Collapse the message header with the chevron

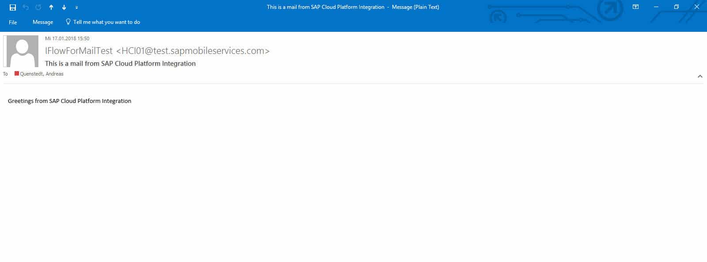point(700,76)
